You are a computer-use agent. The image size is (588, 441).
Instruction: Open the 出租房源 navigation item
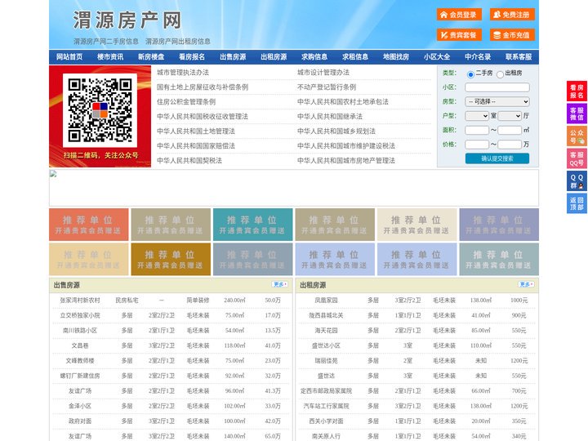(274, 57)
